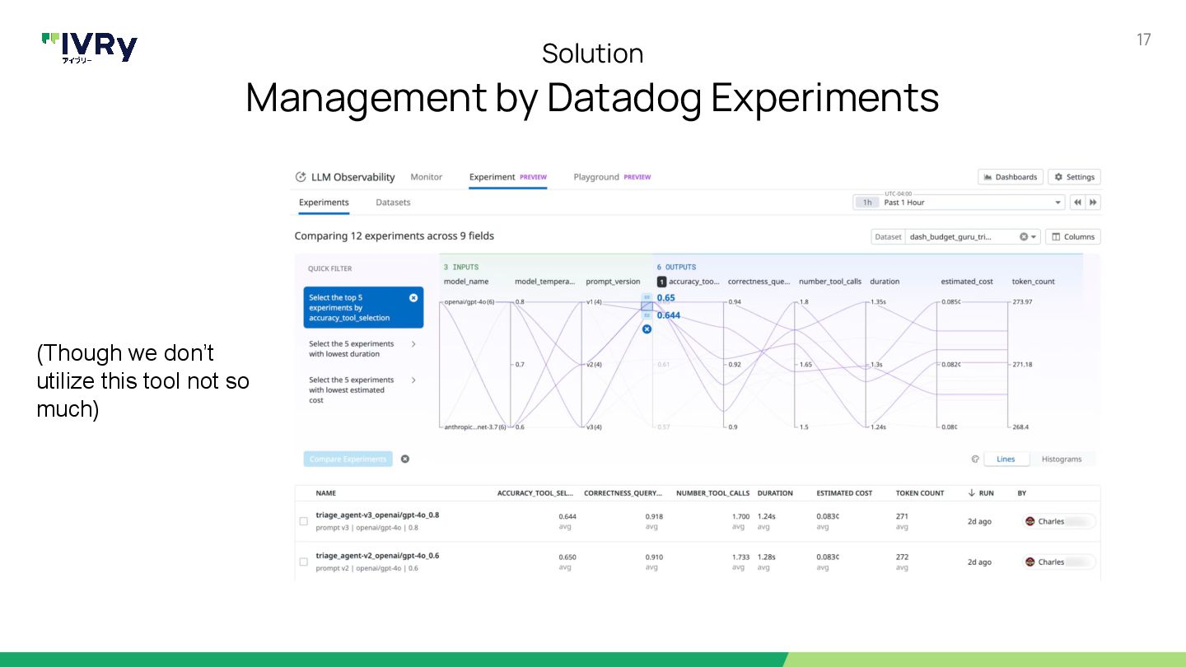Remove the top 5 accuracy quick filter
Screen dimensions: 1186x667
tap(413, 298)
